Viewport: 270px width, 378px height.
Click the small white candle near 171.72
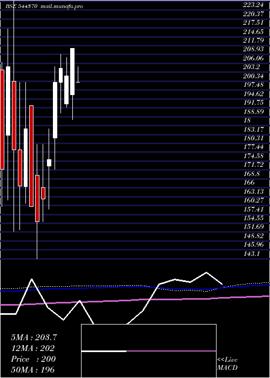49,163
